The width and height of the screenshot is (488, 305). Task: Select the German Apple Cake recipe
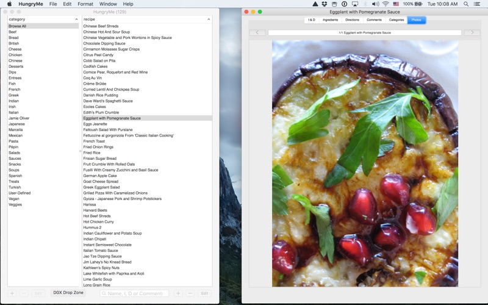coord(147,176)
